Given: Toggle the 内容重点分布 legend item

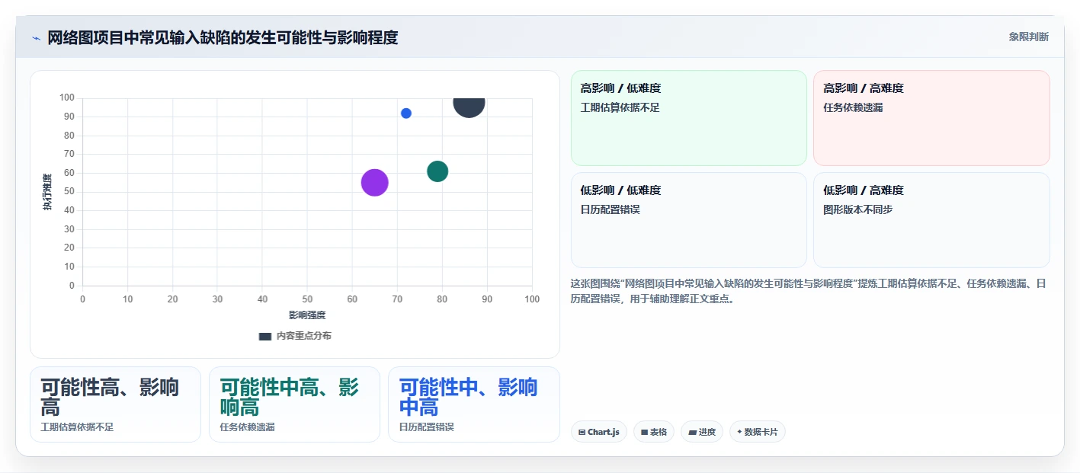Looking at the screenshot, I should 295,336.
